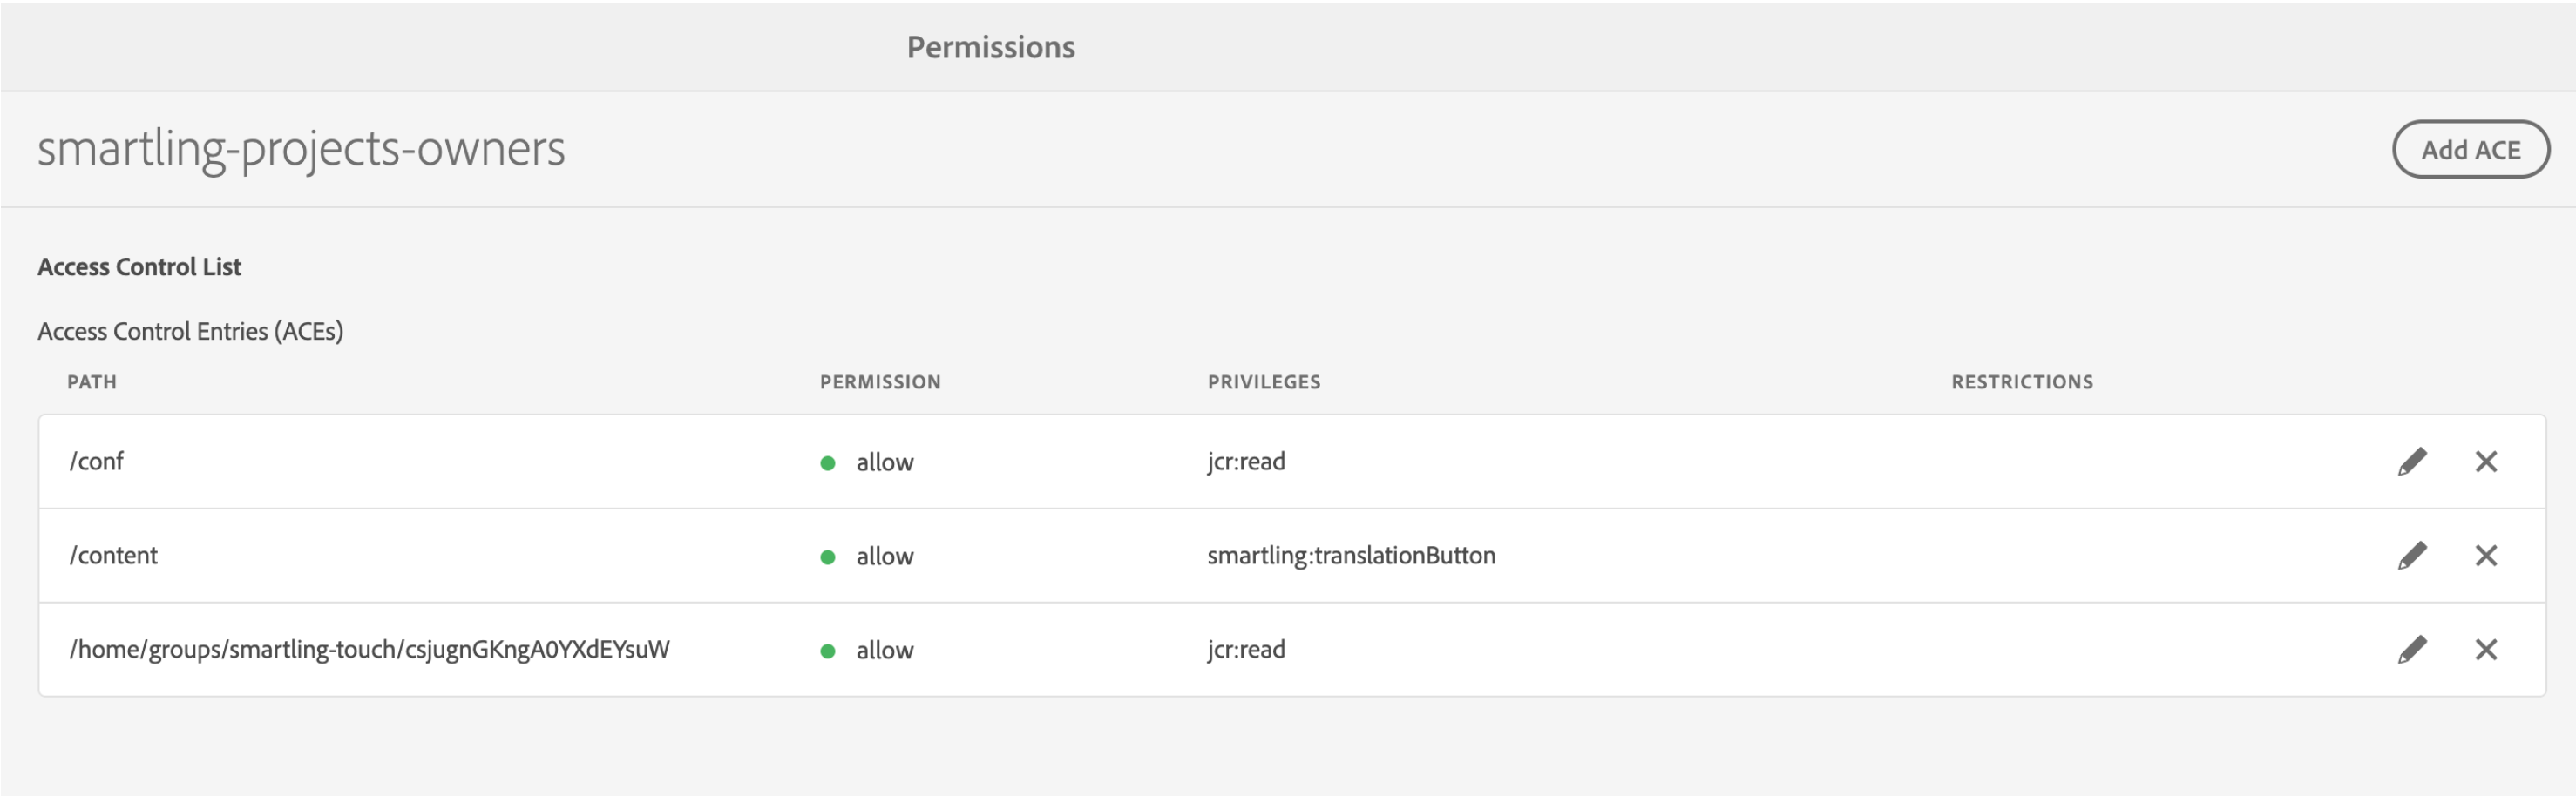Click the Add ACE button
Image resolution: width=2576 pixels, height=796 pixels.
coord(2470,150)
